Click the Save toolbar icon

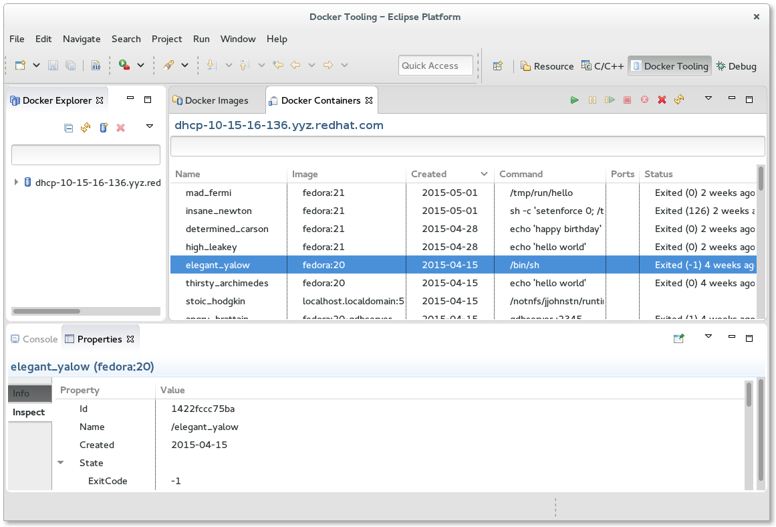pyautogui.click(x=53, y=65)
